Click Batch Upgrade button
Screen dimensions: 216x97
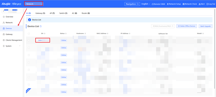pyautogui.click(x=205, y=26)
